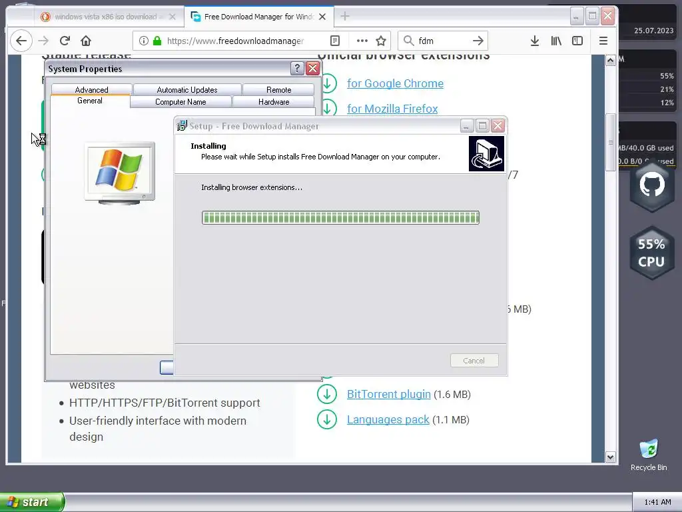Click the Firefox forward arrow
Screen dimensions: 682x512
pos(43,41)
